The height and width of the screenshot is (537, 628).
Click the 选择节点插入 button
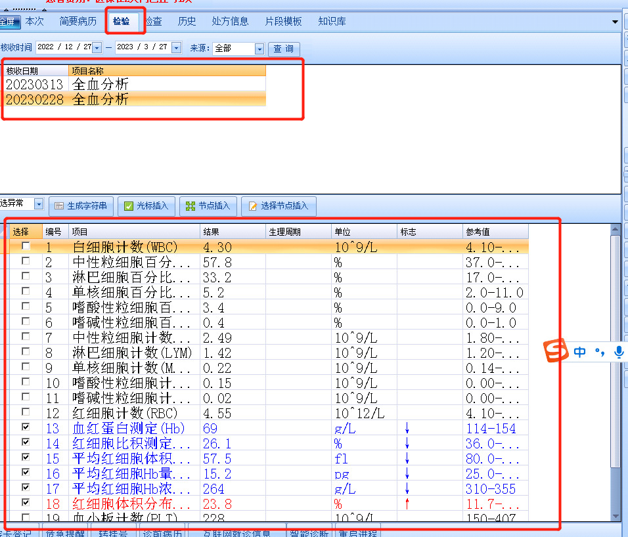[279, 206]
